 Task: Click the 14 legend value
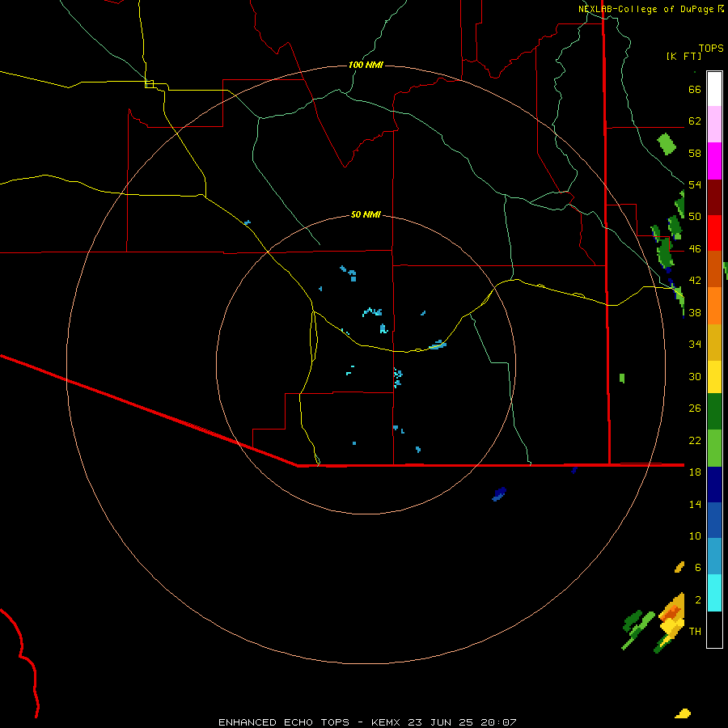pos(695,504)
